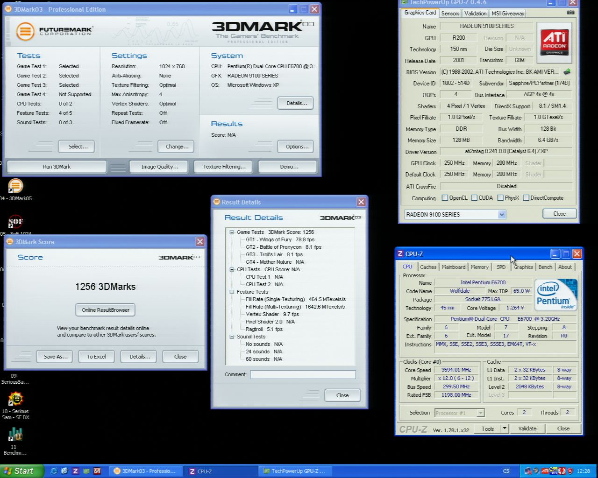Click the Intel Pentium logo in CPU-Z
This screenshot has height=478, width=598.
(x=555, y=295)
